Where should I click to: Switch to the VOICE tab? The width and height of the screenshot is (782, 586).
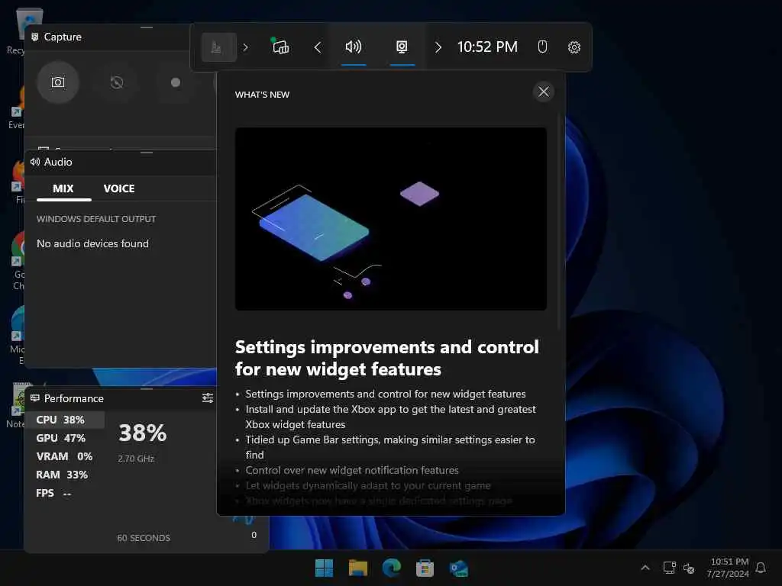pos(118,188)
